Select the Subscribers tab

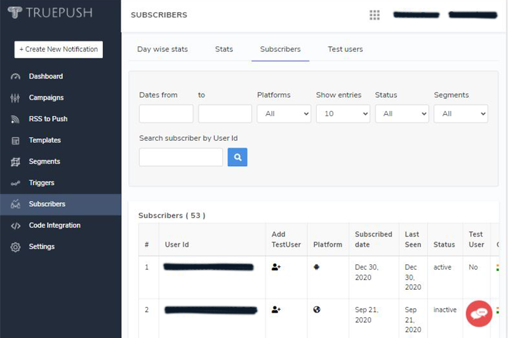[280, 49]
